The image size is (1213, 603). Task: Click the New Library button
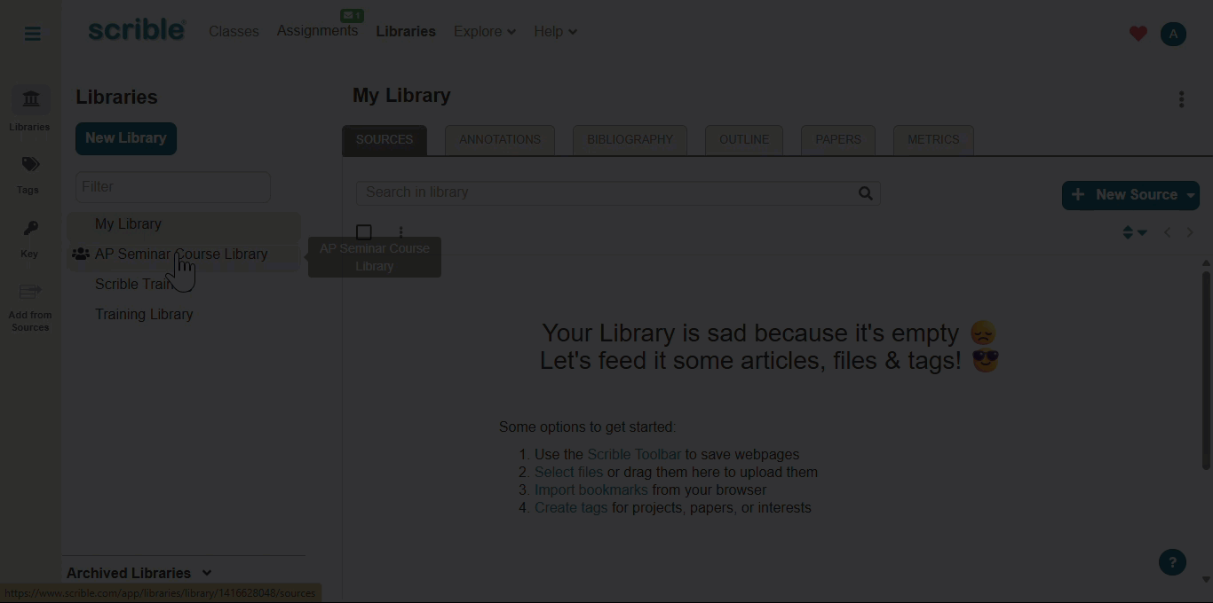[x=126, y=138]
